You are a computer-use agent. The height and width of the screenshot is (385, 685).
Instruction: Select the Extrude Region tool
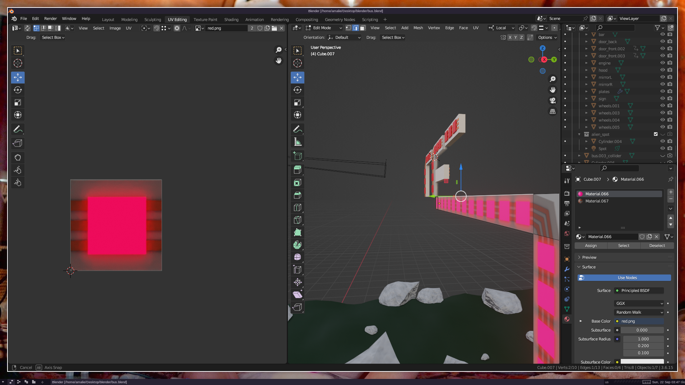pos(297,170)
